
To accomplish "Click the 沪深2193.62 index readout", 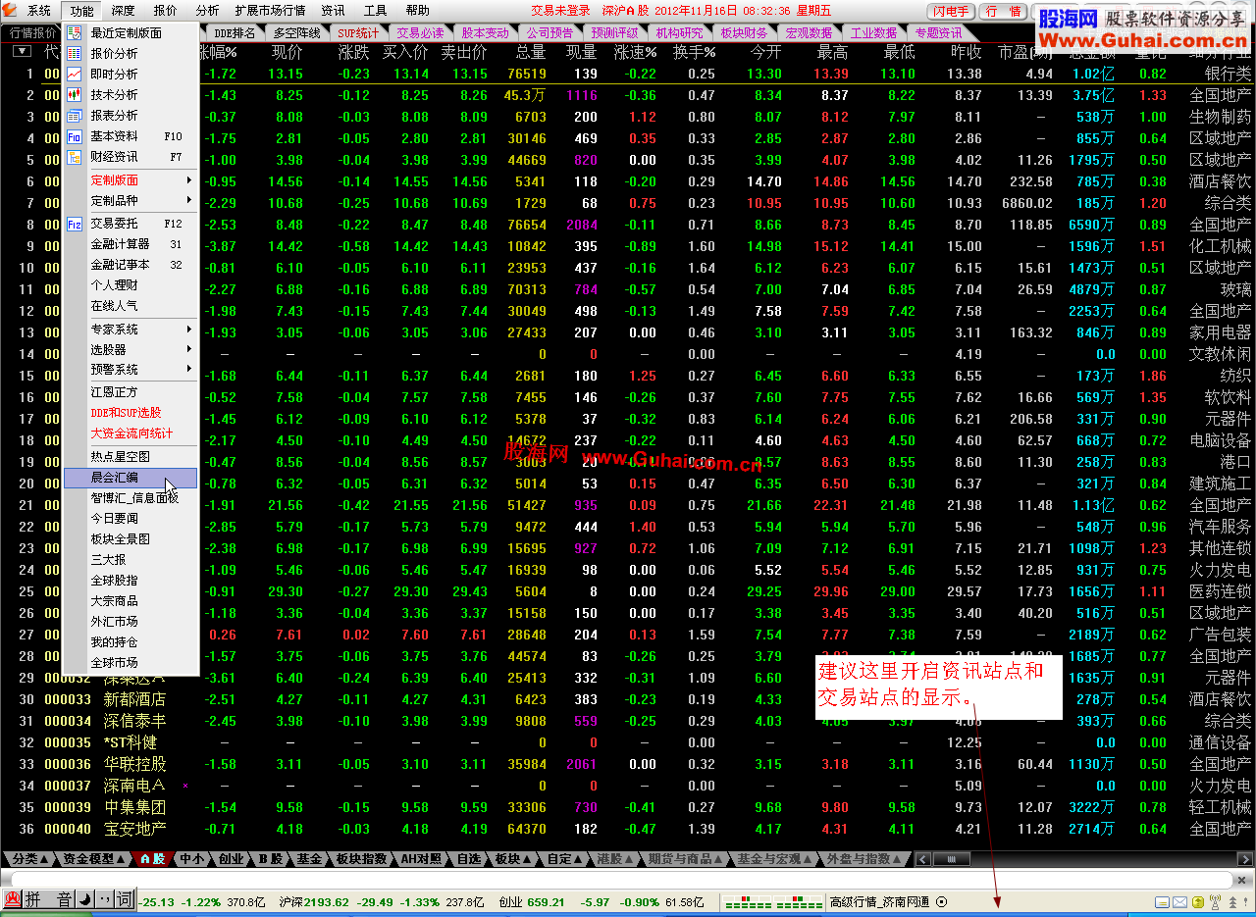I will click(313, 901).
